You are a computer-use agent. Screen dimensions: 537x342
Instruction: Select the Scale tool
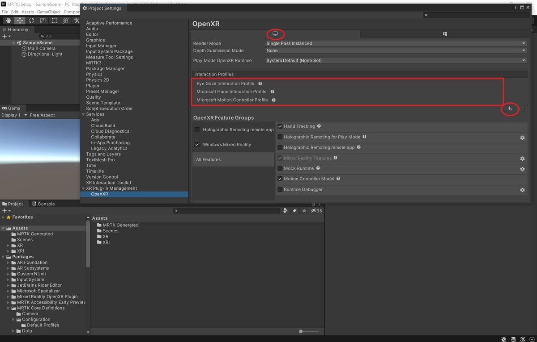[43, 21]
